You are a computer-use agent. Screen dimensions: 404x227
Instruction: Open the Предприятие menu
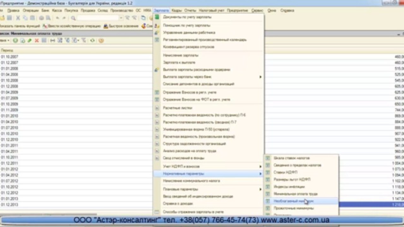point(238,10)
